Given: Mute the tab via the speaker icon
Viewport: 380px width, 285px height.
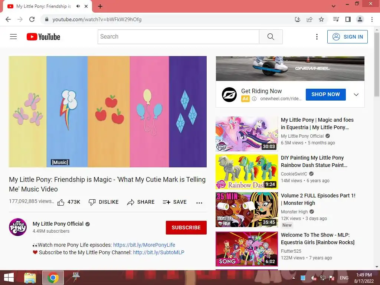Looking at the screenshot, I should tap(78, 6).
